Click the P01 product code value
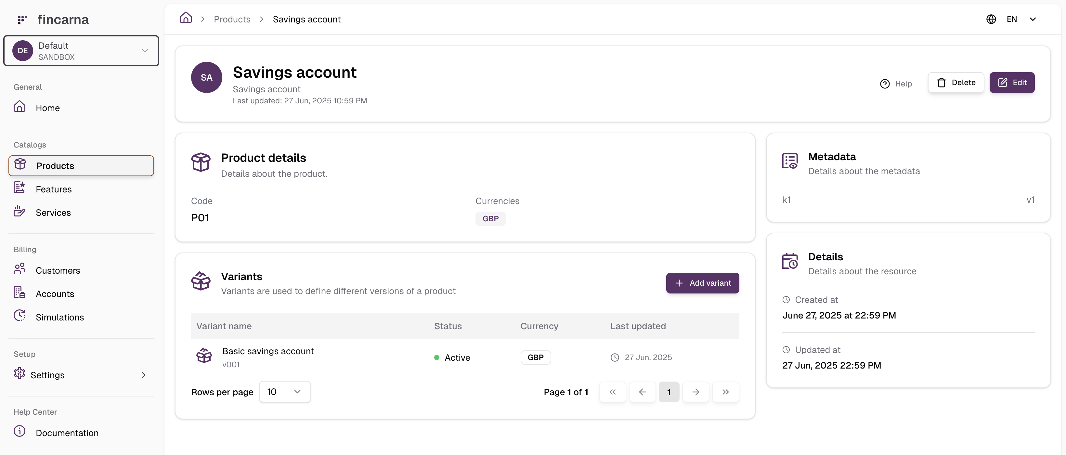This screenshot has width=1066, height=455. [x=200, y=217]
